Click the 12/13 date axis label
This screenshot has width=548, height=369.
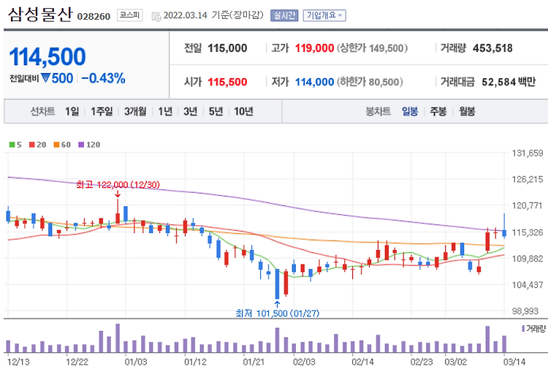18,362
